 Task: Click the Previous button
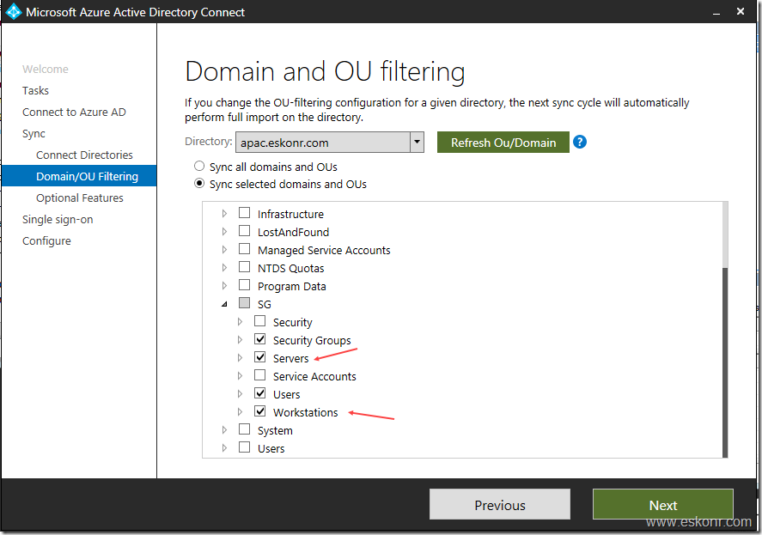[x=499, y=505]
